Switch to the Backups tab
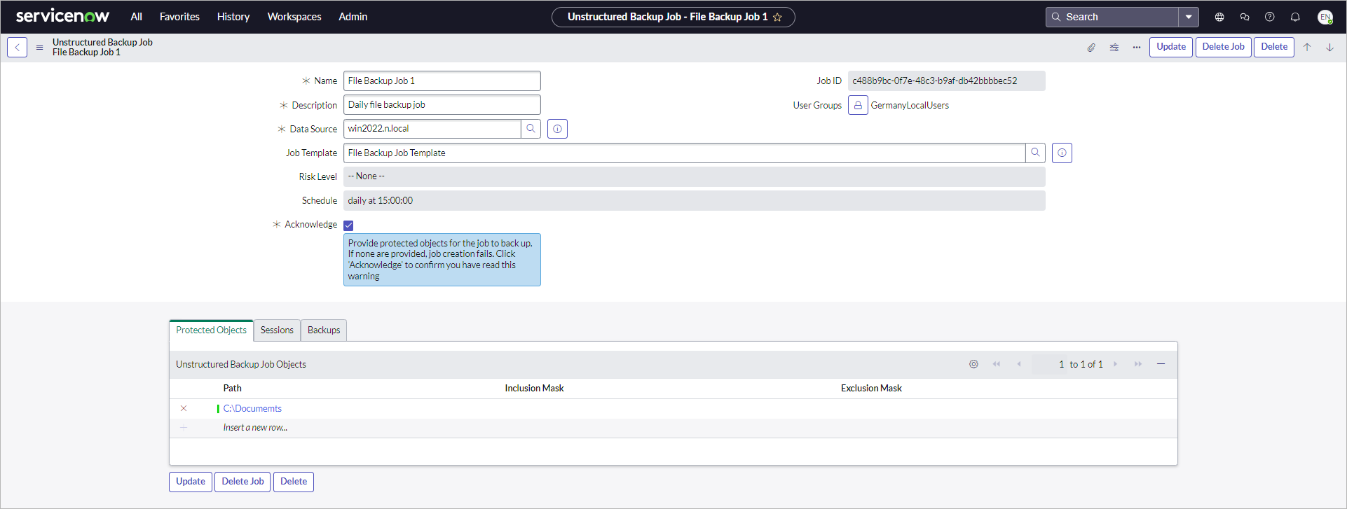The height and width of the screenshot is (509, 1347). [324, 330]
